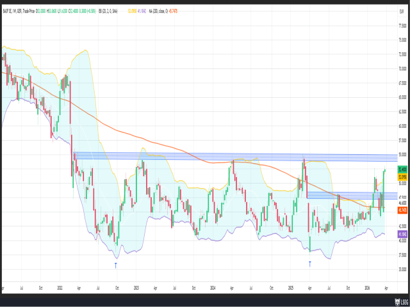
Task: Click the green last-price label on price axis
Action: 402,169
